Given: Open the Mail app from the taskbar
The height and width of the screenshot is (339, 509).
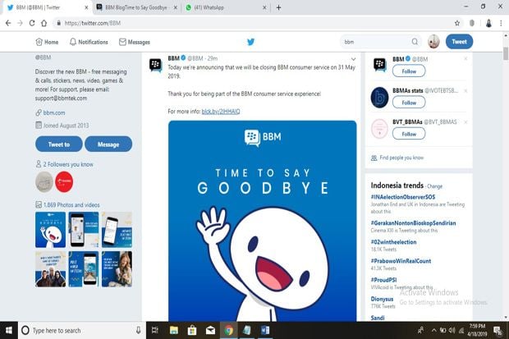Looking at the screenshot, I should (x=210, y=330).
